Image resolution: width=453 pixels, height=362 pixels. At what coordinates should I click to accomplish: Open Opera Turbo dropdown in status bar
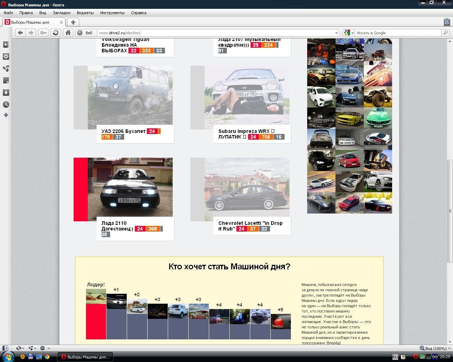45,348
